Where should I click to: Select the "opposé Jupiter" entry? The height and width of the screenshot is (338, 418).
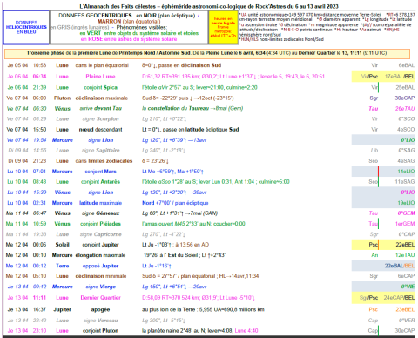pyautogui.click(x=100, y=266)
